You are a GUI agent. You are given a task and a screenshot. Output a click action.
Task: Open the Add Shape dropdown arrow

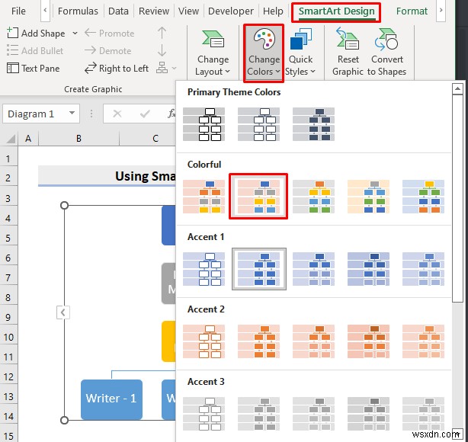coord(75,33)
